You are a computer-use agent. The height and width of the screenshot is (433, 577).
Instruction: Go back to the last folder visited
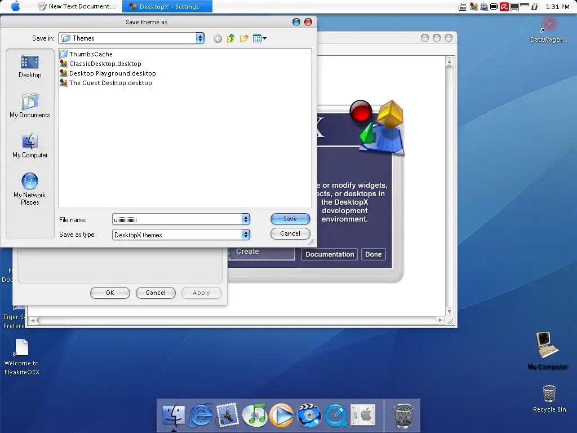218,39
